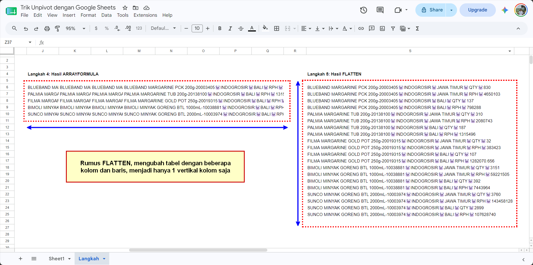Open text wrapping dropdown

(334, 28)
